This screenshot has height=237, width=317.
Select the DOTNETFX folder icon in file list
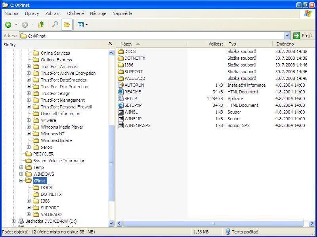click(121, 58)
